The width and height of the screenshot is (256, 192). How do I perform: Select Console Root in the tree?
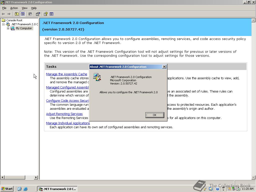tap(14, 20)
